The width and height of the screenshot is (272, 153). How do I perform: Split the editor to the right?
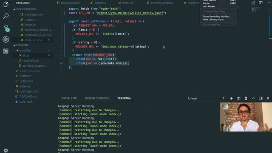(x=261, y=3)
